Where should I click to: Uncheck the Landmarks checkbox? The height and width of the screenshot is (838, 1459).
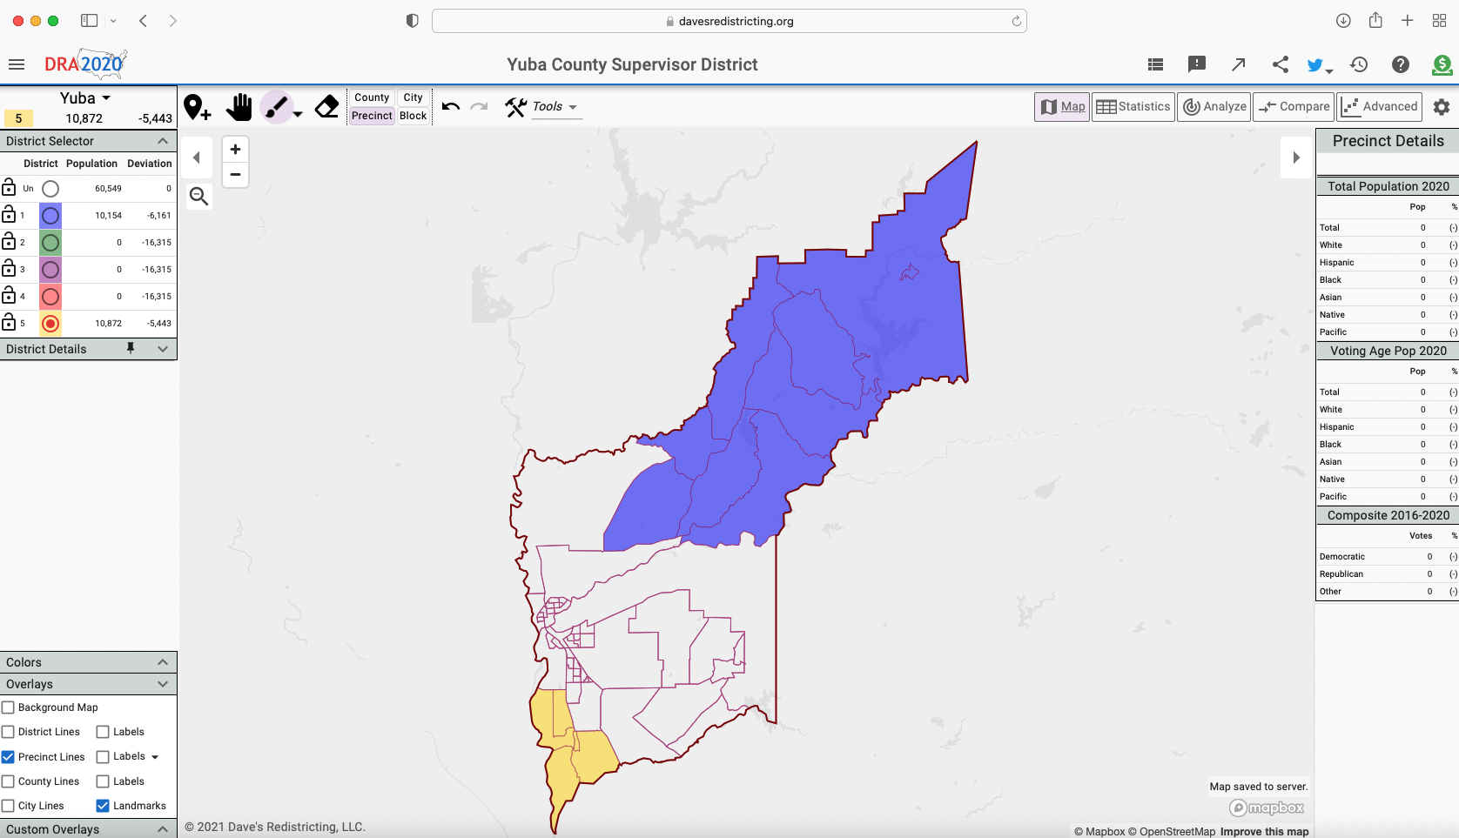[x=103, y=806]
